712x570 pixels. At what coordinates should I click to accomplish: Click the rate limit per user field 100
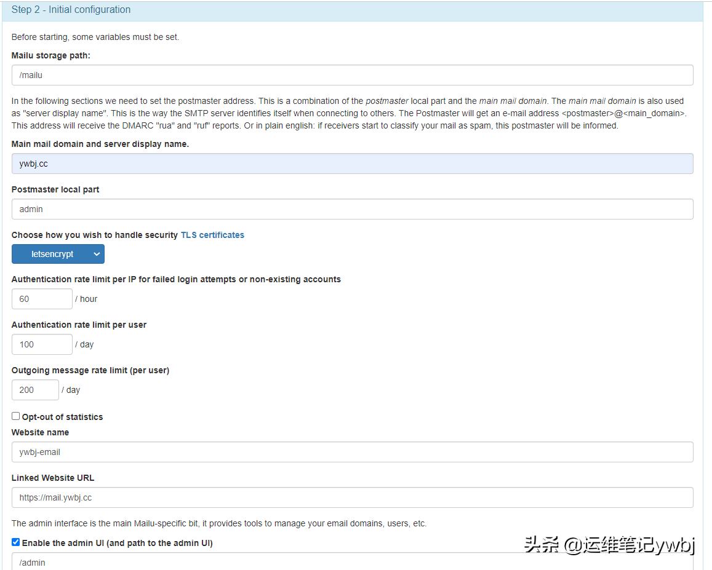(x=42, y=344)
